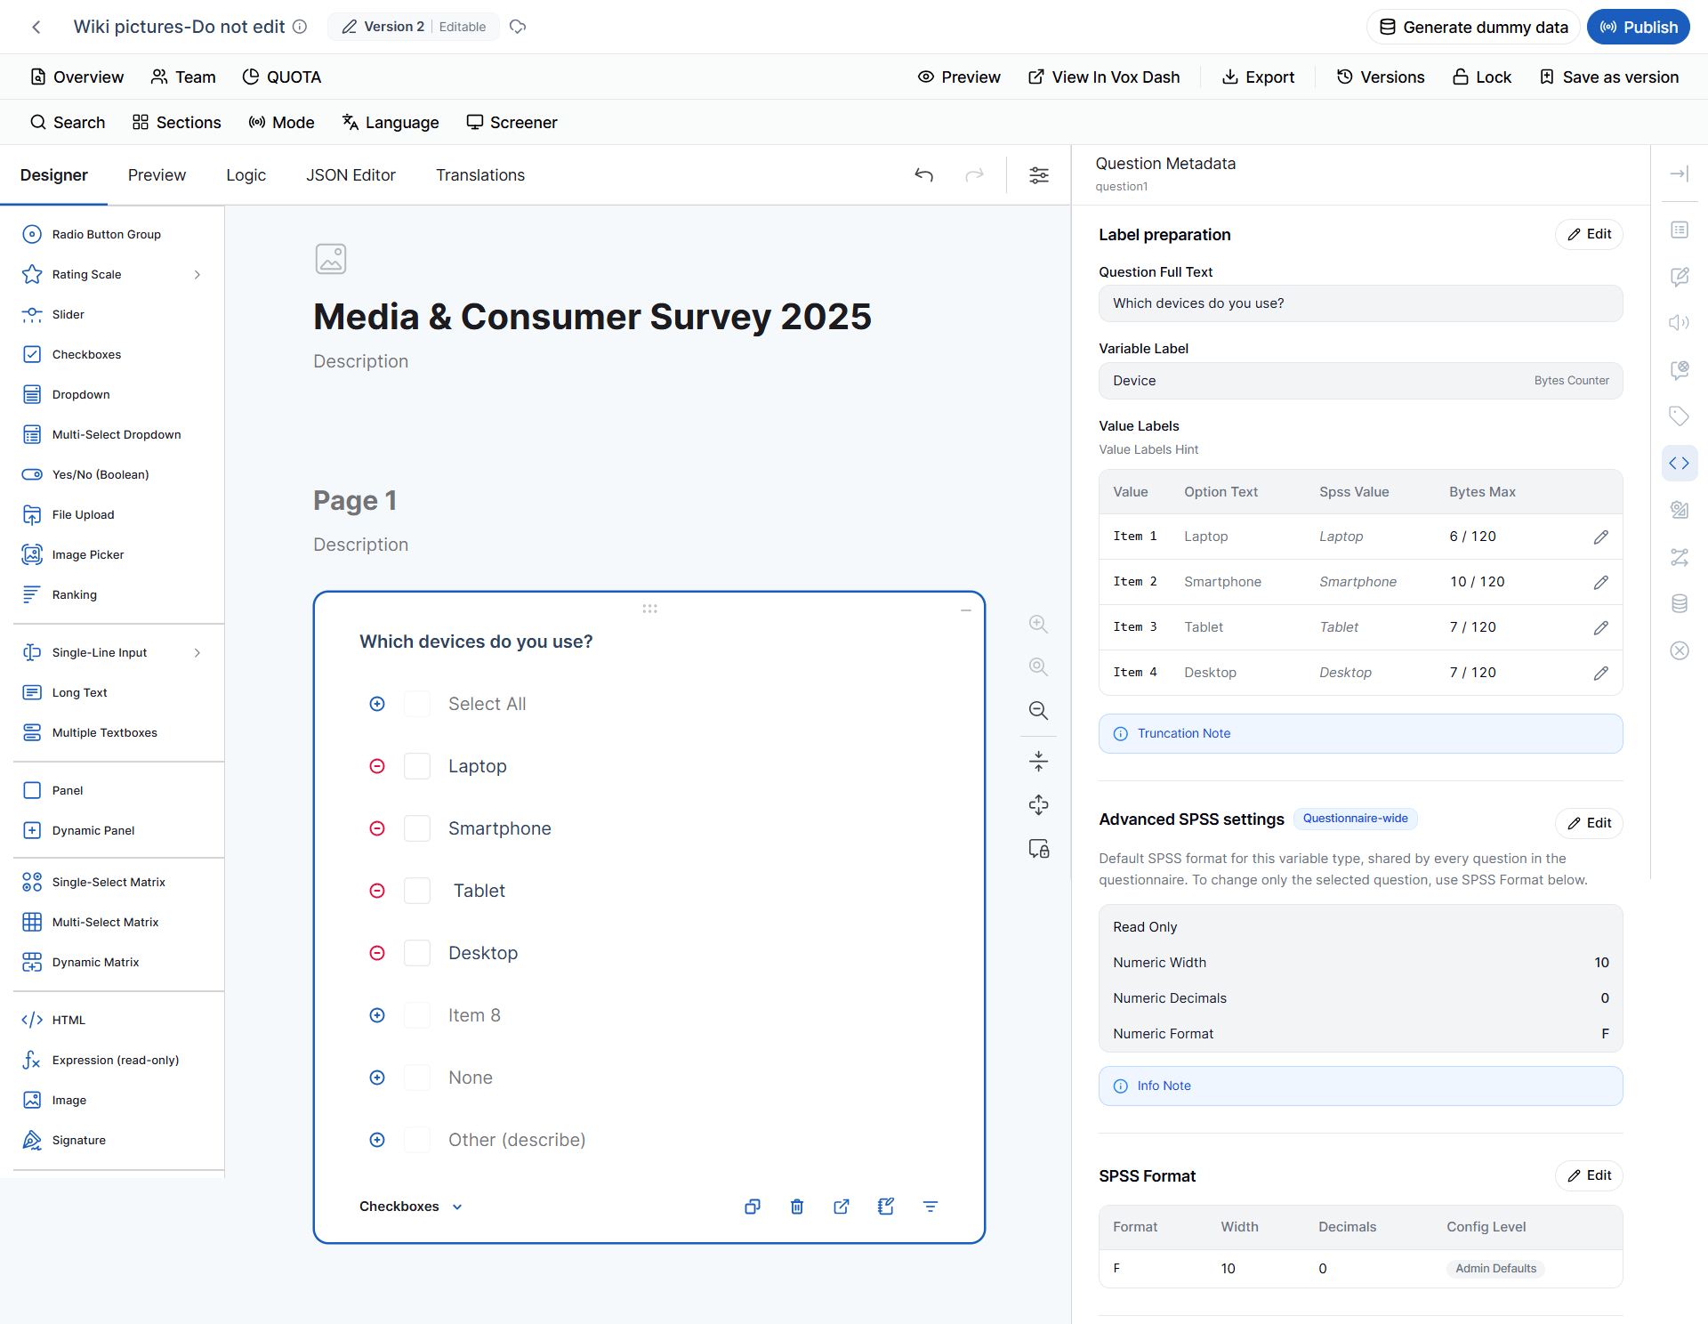Click the undo arrow icon
This screenshot has width=1708, height=1324.
coord(924,175)
